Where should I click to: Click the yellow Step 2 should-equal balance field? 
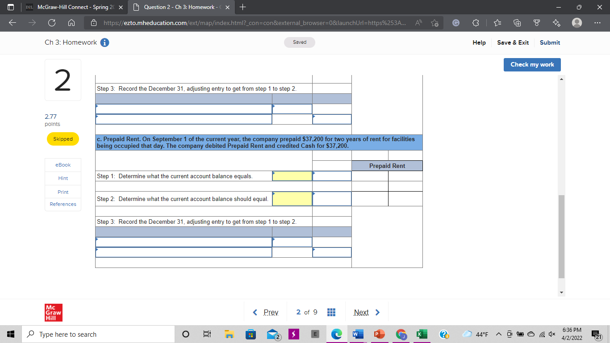point(292,199)
